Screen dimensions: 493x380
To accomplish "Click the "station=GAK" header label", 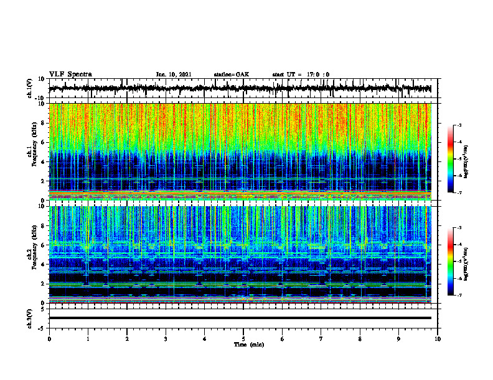I will coord(232,75).
